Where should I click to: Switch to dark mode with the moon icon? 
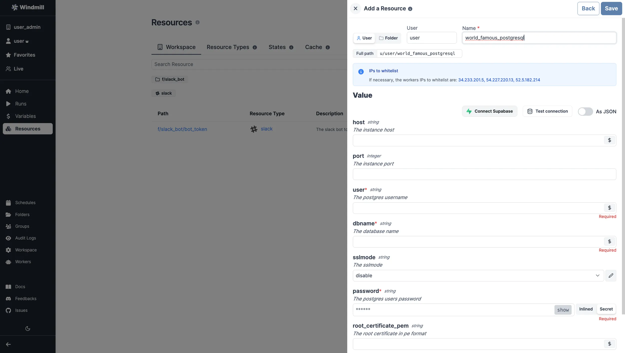(x=27, y=328)
